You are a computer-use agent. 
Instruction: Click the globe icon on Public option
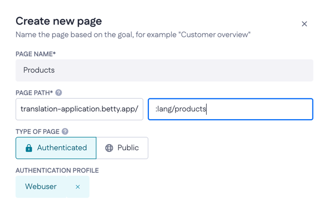(109, 148)
